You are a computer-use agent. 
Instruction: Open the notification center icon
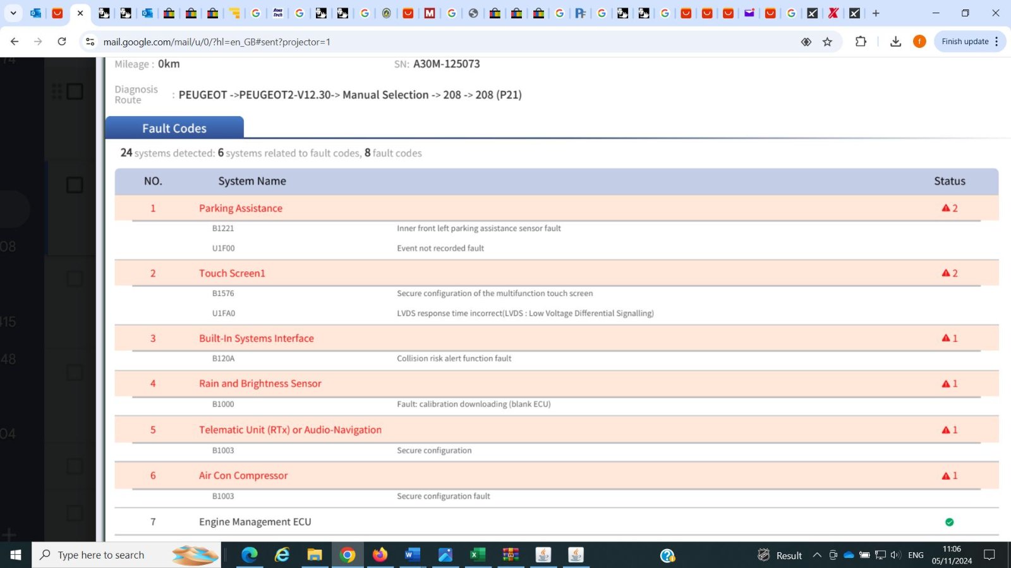pyautogui.click(x=990, y=555)
